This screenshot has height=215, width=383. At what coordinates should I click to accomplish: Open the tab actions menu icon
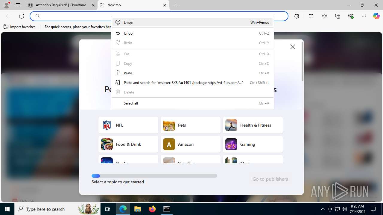point(18,5)
